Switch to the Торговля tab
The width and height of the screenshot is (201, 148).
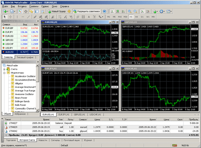[x=11, y=140]
